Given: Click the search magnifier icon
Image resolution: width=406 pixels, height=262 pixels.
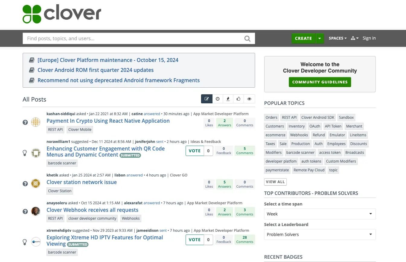Looking at the screenshot, I should 247,38.
